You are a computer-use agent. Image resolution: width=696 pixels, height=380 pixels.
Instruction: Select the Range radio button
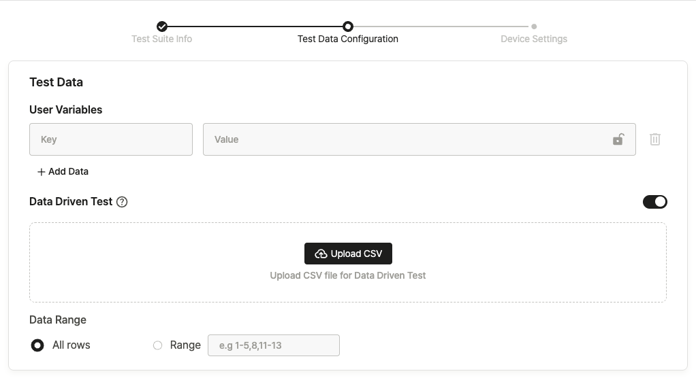point(157,345)
